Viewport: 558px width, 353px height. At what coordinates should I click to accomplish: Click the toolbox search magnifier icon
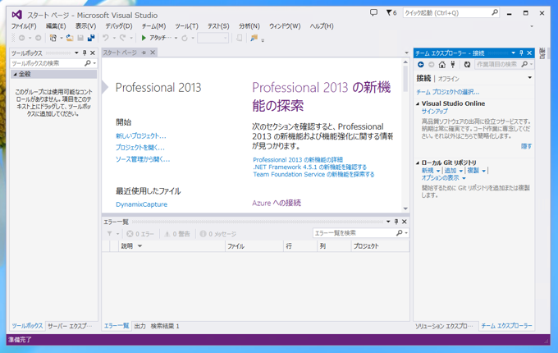tap(88, 63)
